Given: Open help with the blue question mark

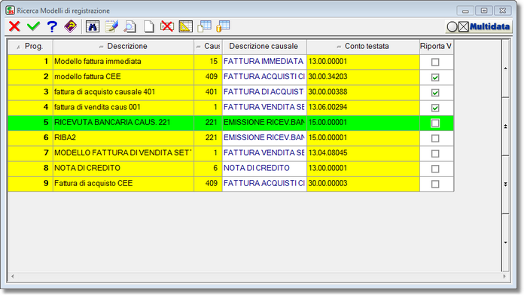Looking at the screenshot, I should pyautogui.click(x=52, y=26).
